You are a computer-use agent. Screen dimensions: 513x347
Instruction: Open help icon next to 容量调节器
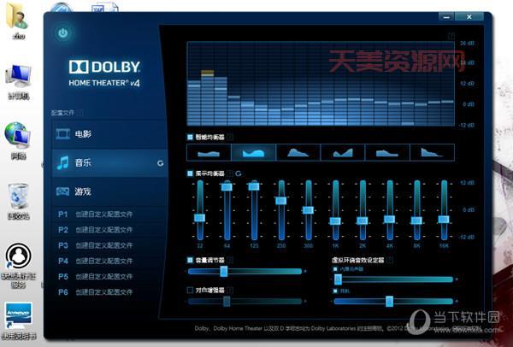click(x=230, y=261)
